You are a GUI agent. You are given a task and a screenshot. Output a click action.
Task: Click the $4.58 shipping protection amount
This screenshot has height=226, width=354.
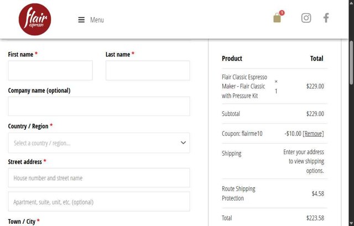(x=318, y=193)
